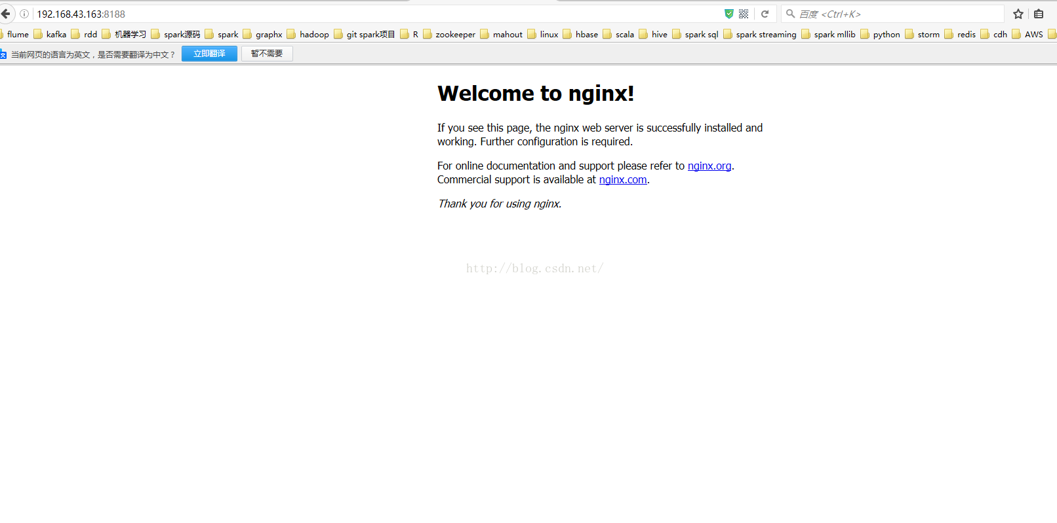
Task: Open the git spark项目 bookmark folder
Action: pos(365,34)
